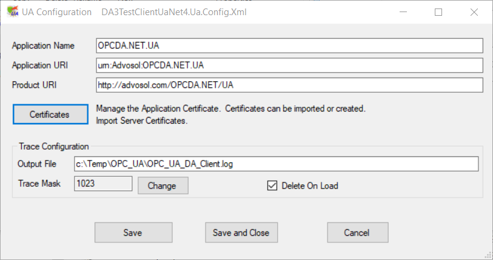Choose Save and Close
Screen dimensions: 493x260
tap(241, 233)
